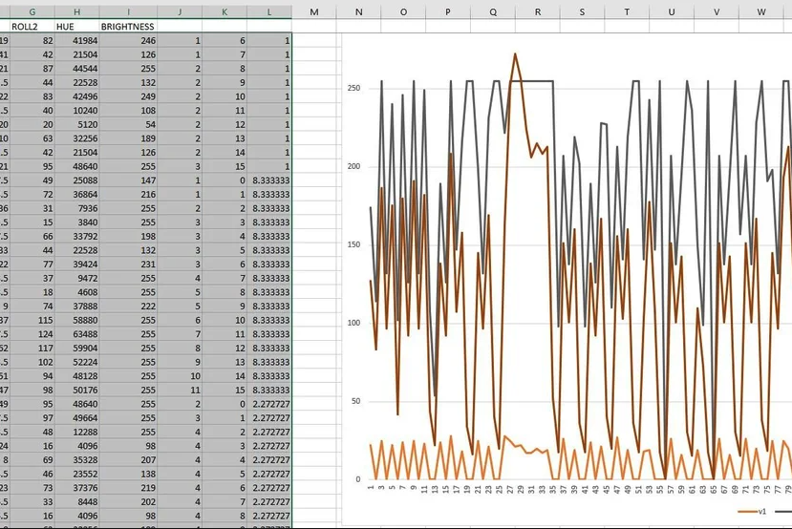Viewport: 792px width, 529px height.
Task: Click the cell with value 58880
Action: 85,320
